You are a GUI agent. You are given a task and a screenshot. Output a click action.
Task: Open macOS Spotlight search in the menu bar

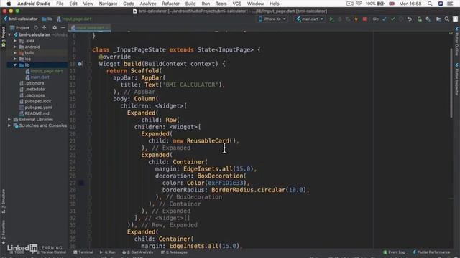click(x=430, y=4)
